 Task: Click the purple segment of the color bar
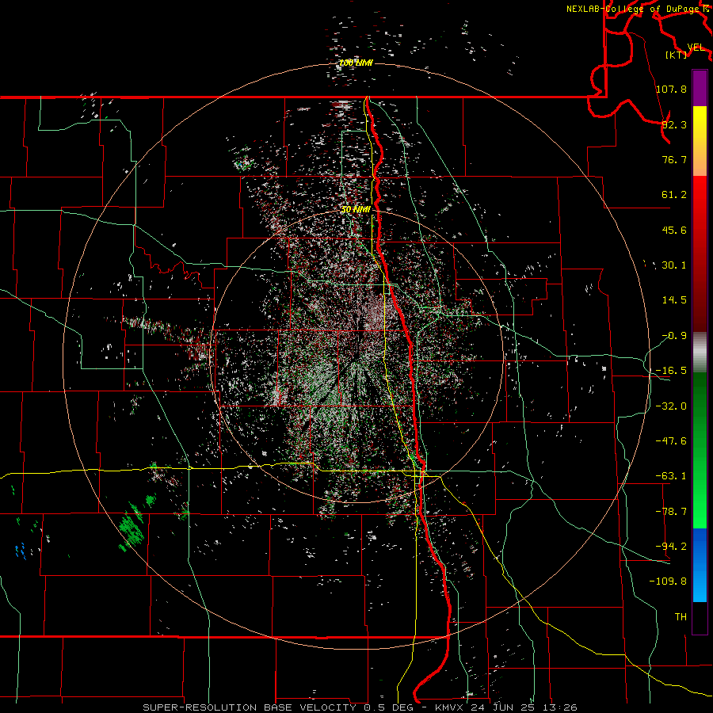point(700,88)
